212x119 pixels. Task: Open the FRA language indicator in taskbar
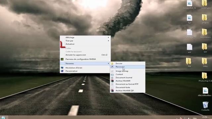pos(195,118)
